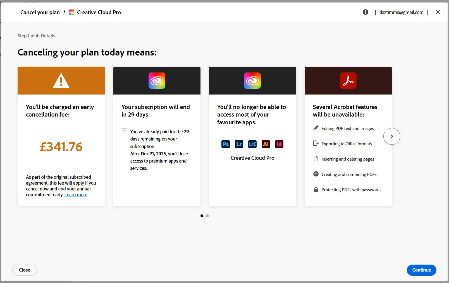Click 'You'll no longer be able to access' heading
The image size is (449, 283).
coord(252,115)
